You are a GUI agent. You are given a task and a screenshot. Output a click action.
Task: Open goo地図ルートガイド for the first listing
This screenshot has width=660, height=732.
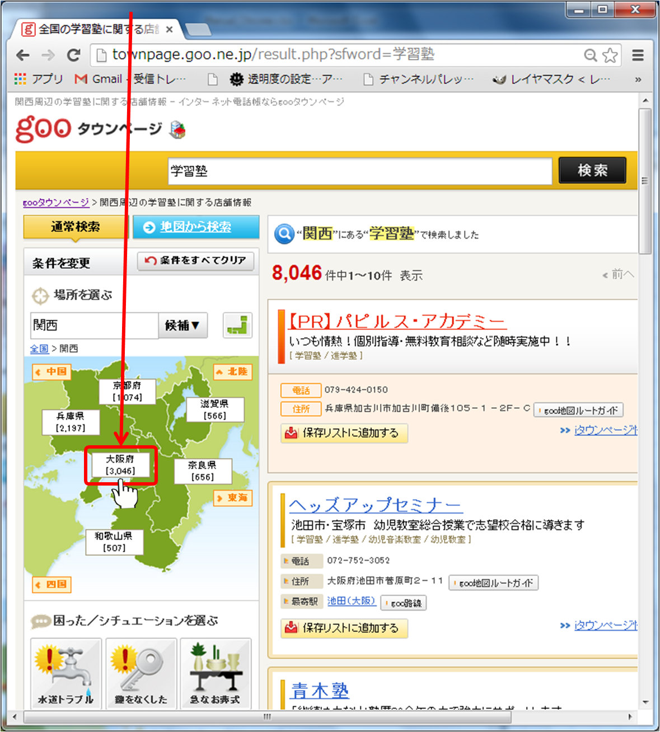tap(578, 410)
